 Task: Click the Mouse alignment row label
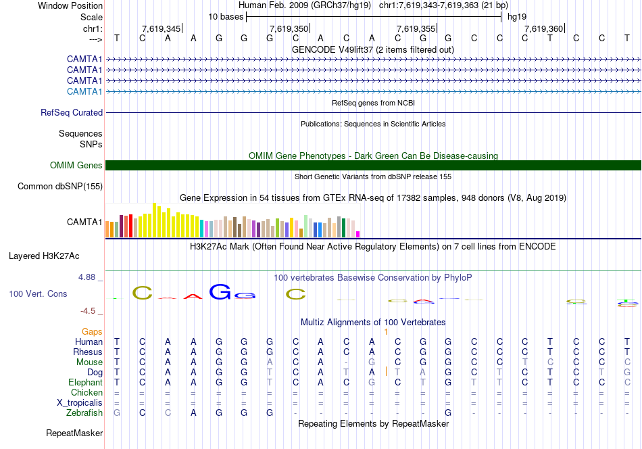(x=89, y=362)
